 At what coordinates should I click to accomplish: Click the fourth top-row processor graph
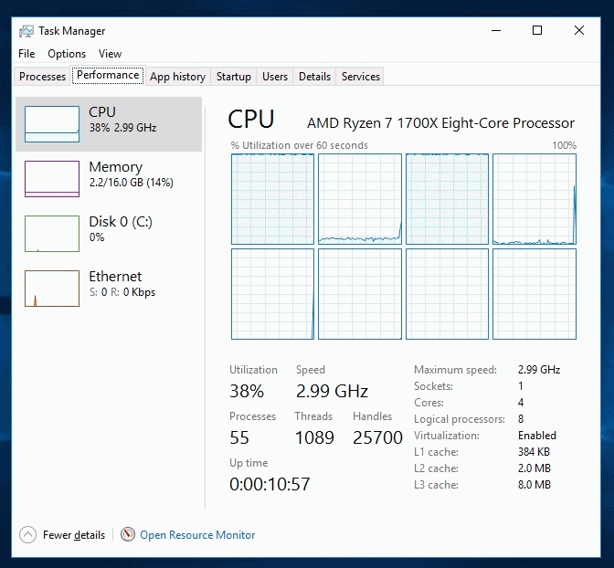(535, 199)
